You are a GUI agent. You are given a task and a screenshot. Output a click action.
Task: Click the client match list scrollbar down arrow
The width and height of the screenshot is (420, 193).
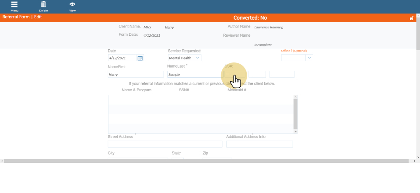tap(296, 131)
